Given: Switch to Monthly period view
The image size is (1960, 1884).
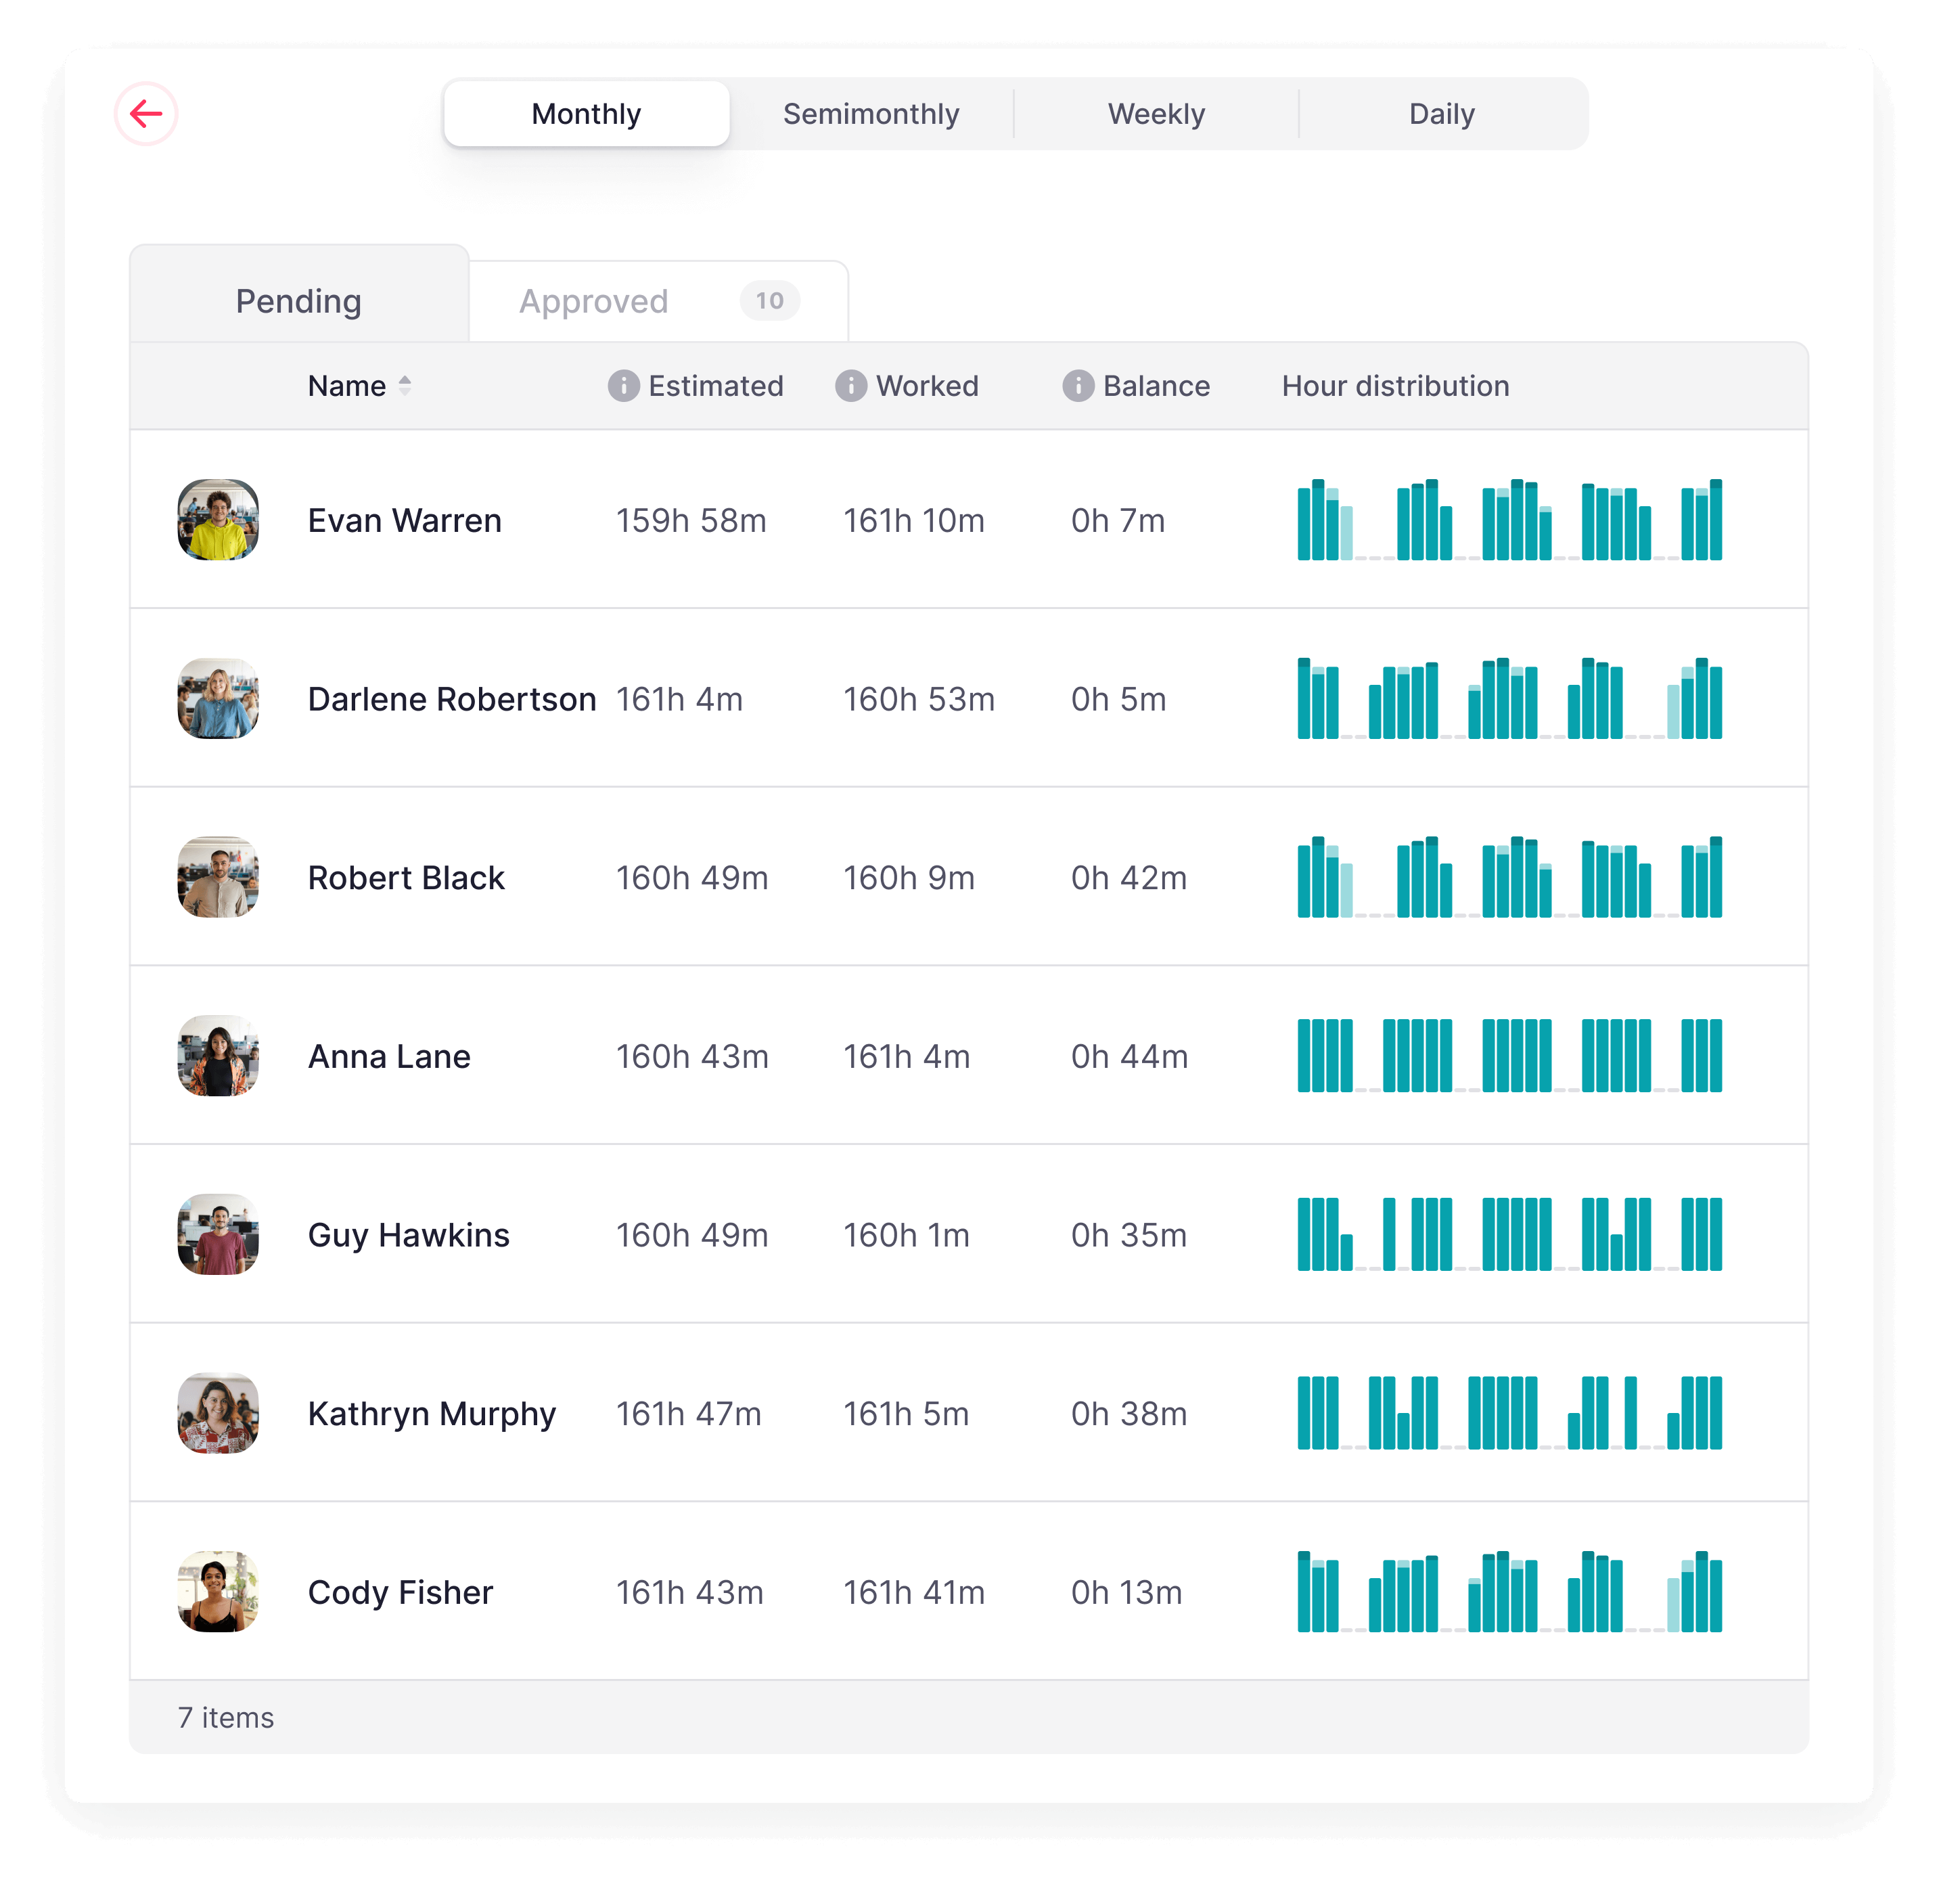Looking at the screenshot, I should tap(586, 114).
